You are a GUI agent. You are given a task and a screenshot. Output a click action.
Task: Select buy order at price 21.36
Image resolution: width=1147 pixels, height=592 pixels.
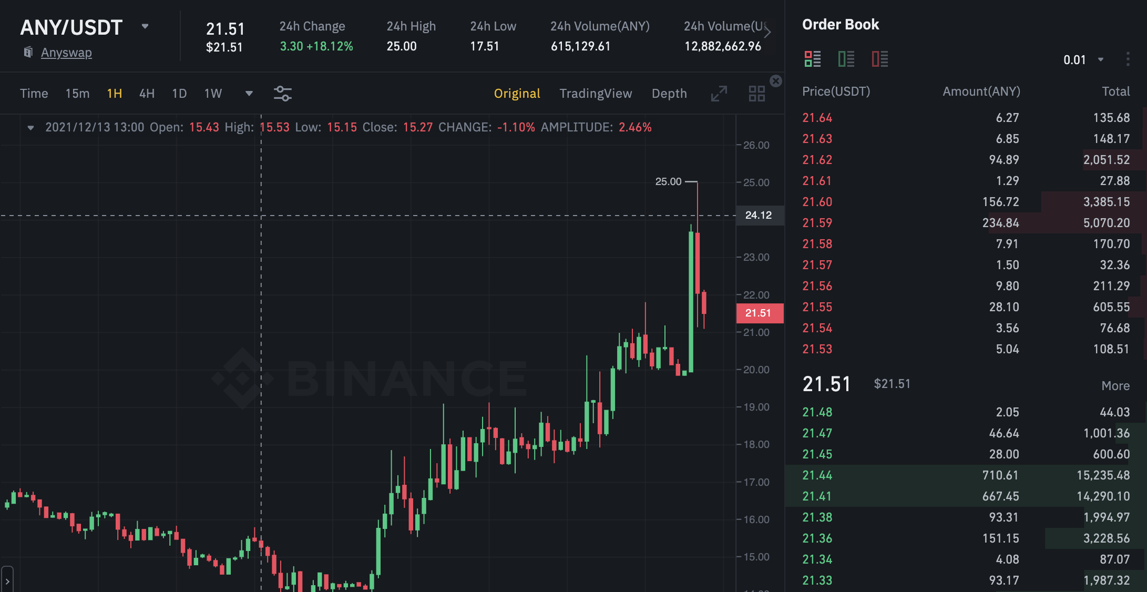pyautogui.click(x=966, y=538)
